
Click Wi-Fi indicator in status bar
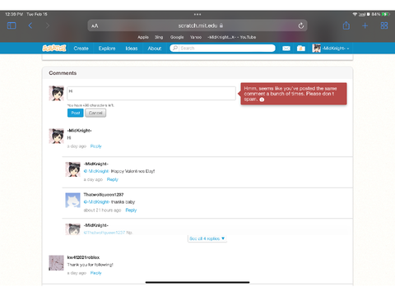[355, 14]
